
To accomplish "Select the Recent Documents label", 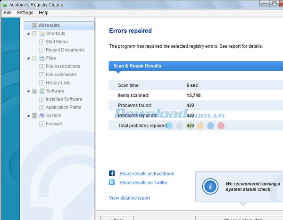I will (65, 50).
